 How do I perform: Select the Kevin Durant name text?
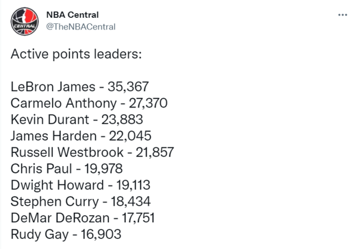click(48, 119)
